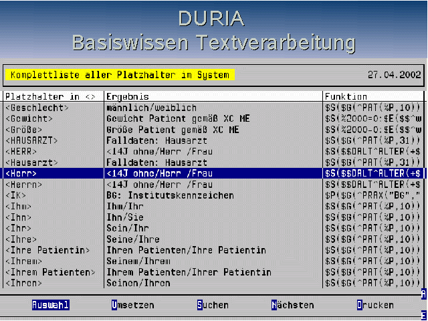428x321 pixels.
Task: Pick the <Größe> placeholder entry
Action: click(x=24, y=130)
